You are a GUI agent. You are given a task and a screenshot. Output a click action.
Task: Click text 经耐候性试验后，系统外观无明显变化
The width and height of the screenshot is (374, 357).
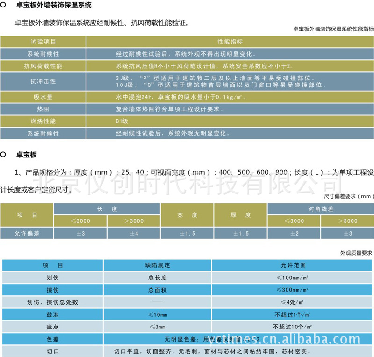coord(173,133)
